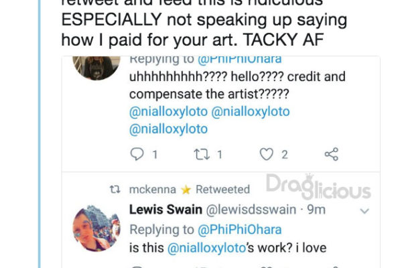
Task: Open Lewis Swain's round profile picture
Action: pyautogui.click(x=96, y=228)
